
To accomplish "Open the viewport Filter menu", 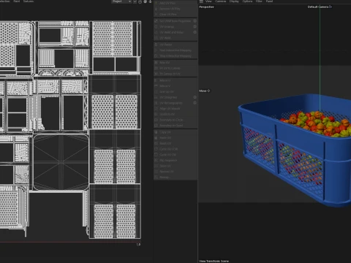I will (x=259, y=1).
